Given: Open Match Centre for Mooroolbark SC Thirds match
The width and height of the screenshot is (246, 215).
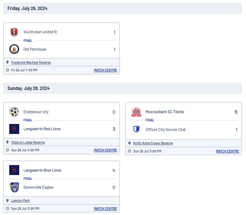Looking at the screenshot, I should tap(228, 151).
